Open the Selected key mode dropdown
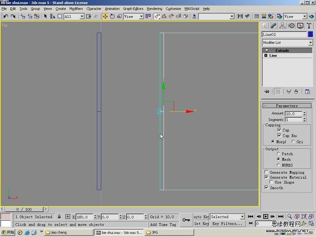Image resolution: width=316 pixels, height=237 pixels. coord(242,216)
